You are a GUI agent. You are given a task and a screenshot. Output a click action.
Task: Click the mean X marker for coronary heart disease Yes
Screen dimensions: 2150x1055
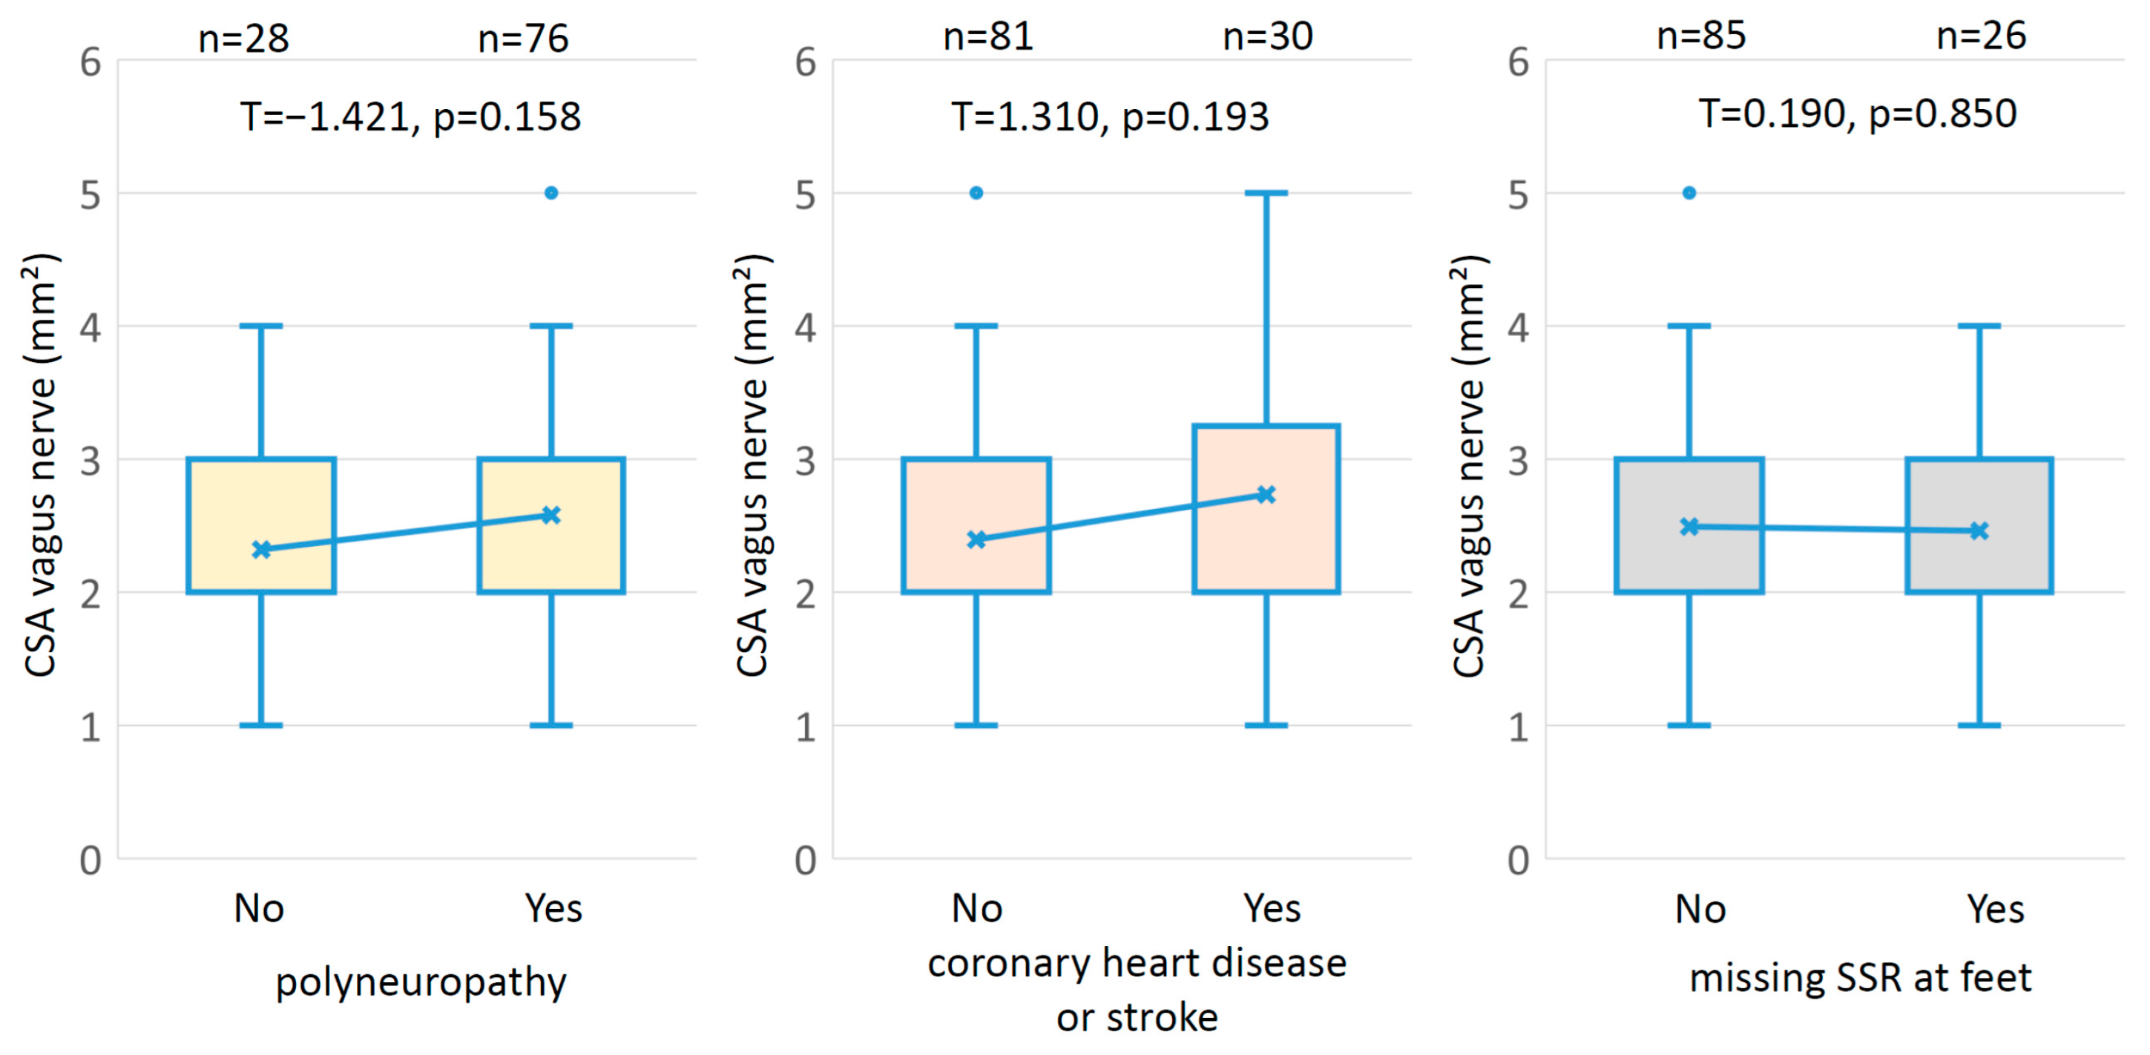(1266, 495)
